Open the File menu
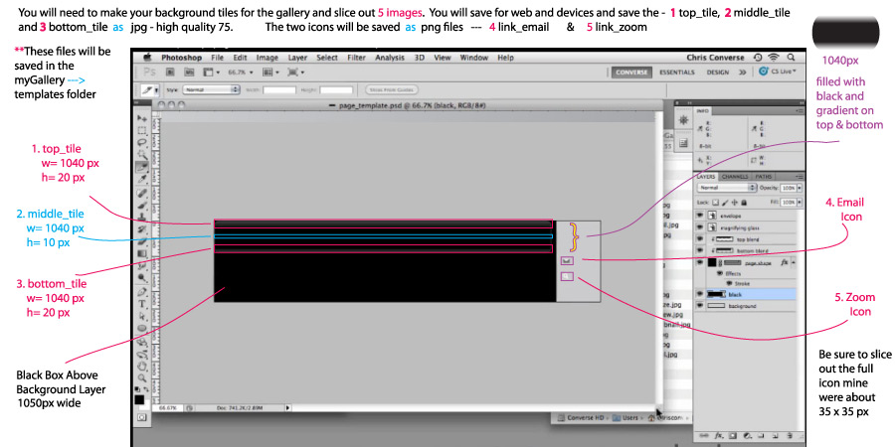Viewport: 895px width, 447px height. 217,58
